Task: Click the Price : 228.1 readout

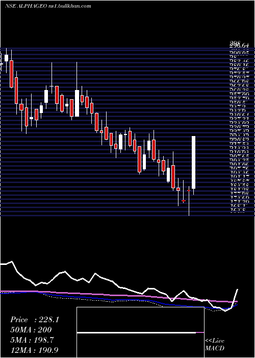Action: pyautogui.click(x=35, y=320)
